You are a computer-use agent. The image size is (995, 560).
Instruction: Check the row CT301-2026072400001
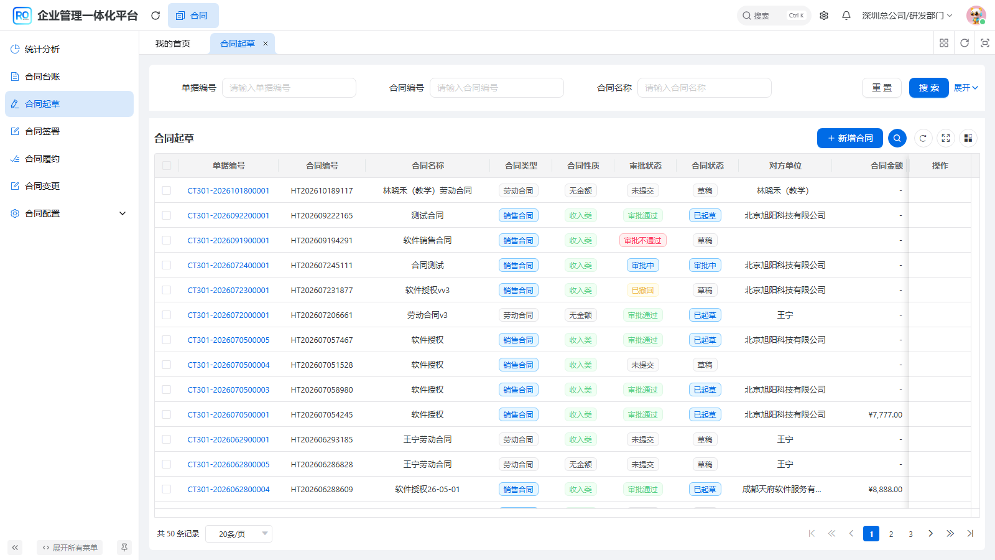click(x=167, y=265)
